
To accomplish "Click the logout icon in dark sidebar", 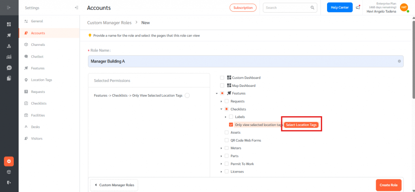I will (9, 183).
